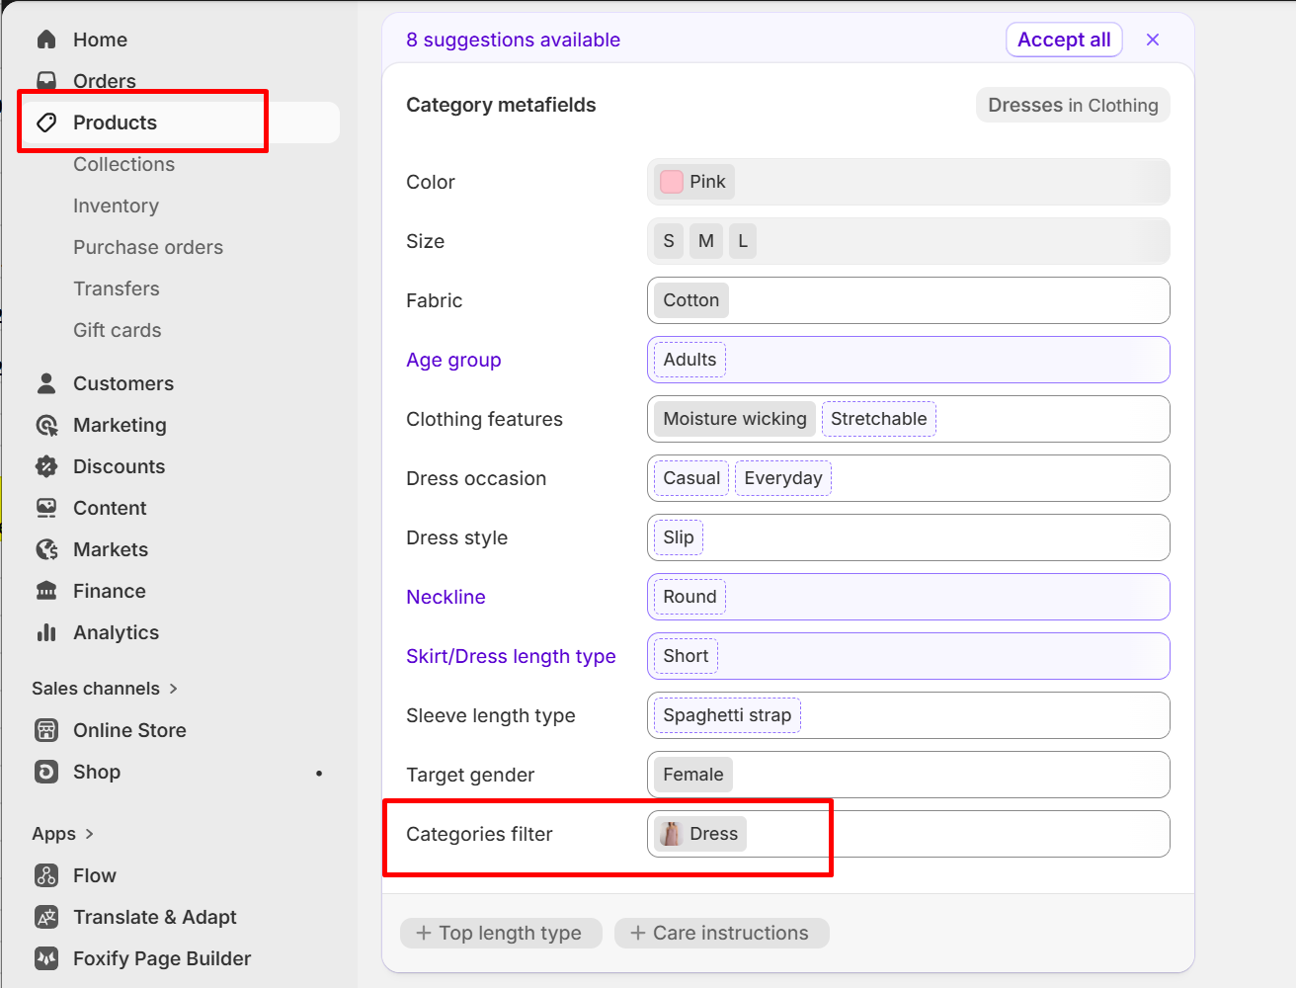The width and height of the screenshot is (1296, 988).
Task: Click the Cotton fabric tag
Action: (691, 300)
